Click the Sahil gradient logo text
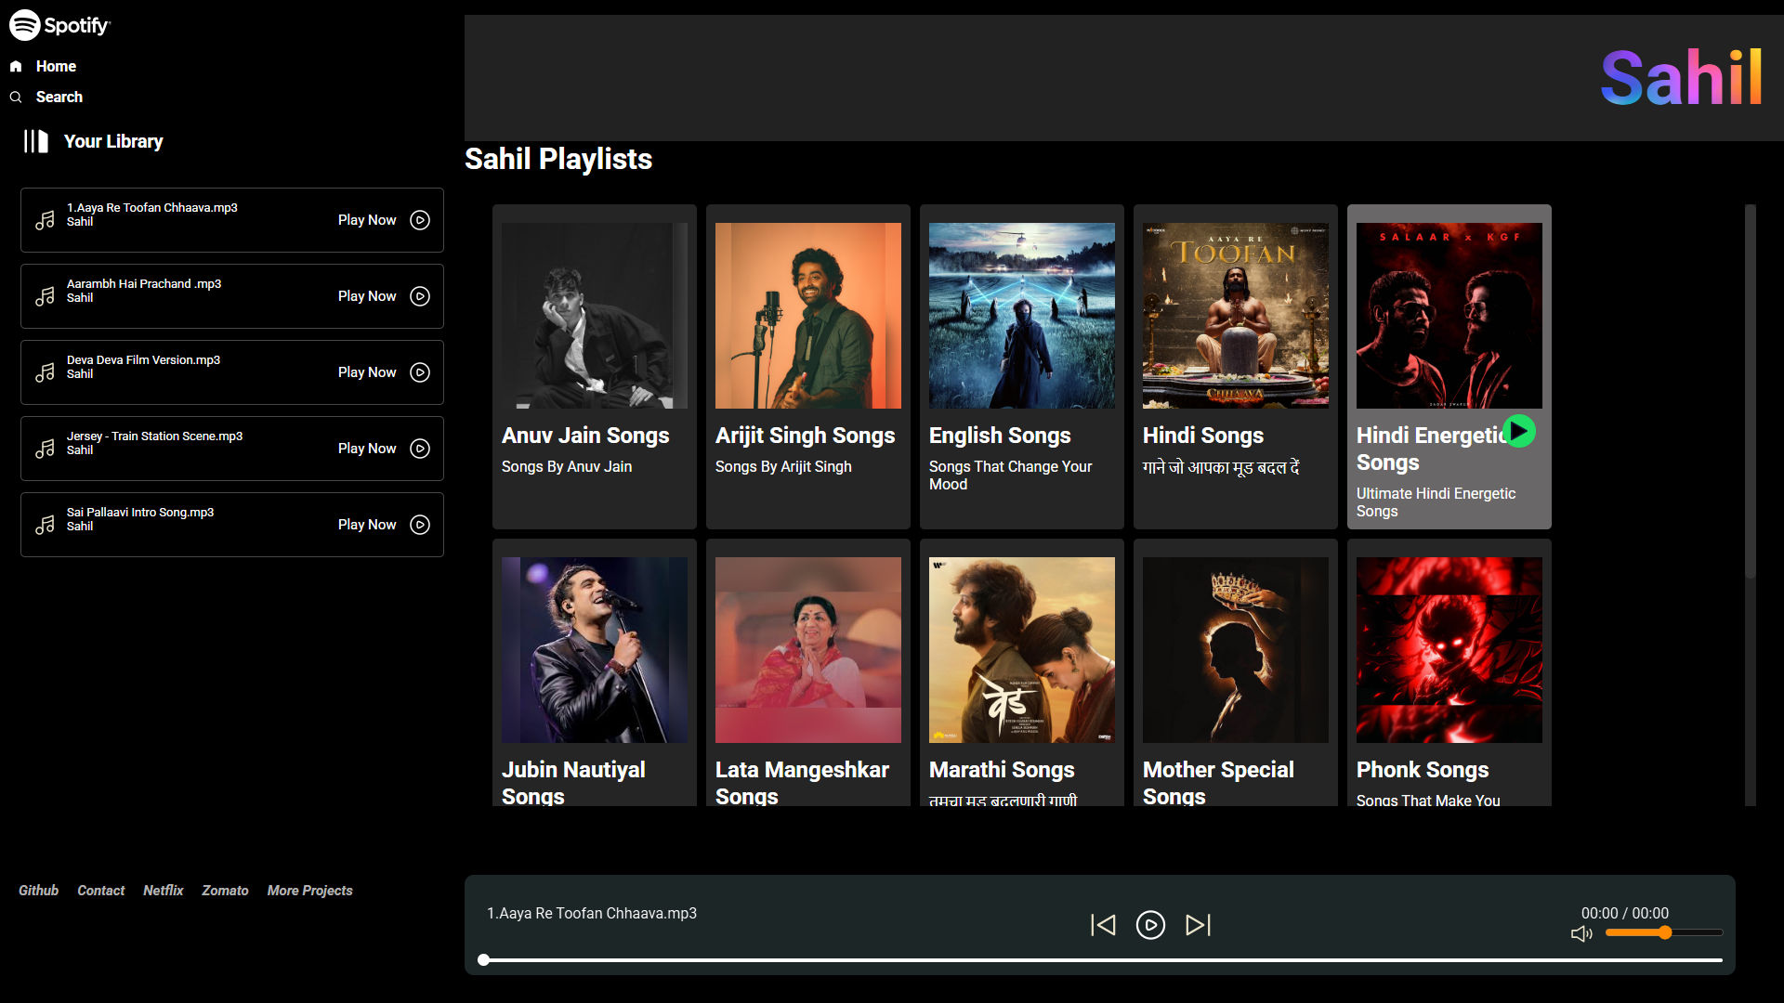Screen dimensions: 1784x1003 (1681, 77)
